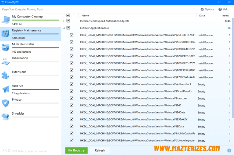Switch to Extensions section
The height and width of the screenshot is (155, 234).
click(x=31, y=75)
